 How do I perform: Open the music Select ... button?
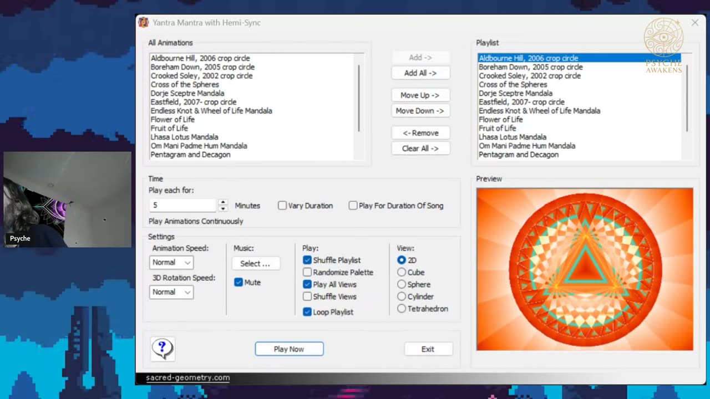pyautogui.click(x=255, y=263)
